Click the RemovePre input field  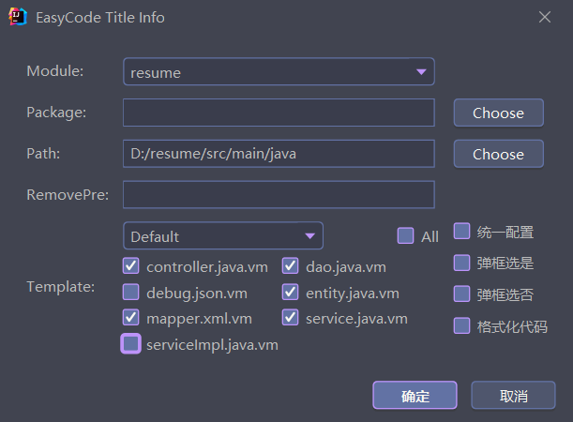point(279,194)
